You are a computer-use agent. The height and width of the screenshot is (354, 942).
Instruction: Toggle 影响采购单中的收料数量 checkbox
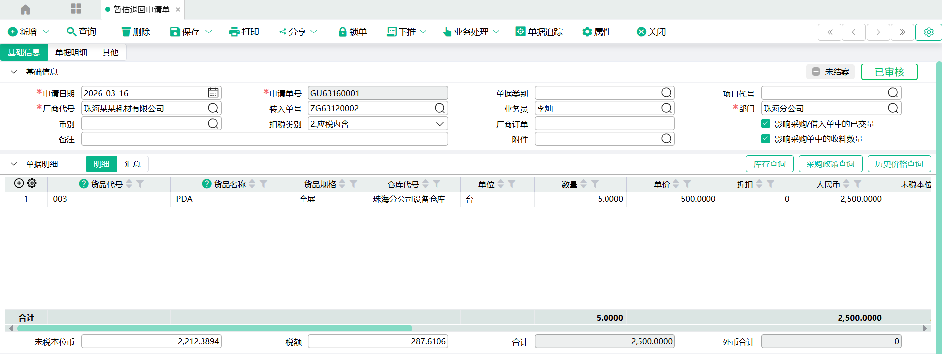[765, 139]
